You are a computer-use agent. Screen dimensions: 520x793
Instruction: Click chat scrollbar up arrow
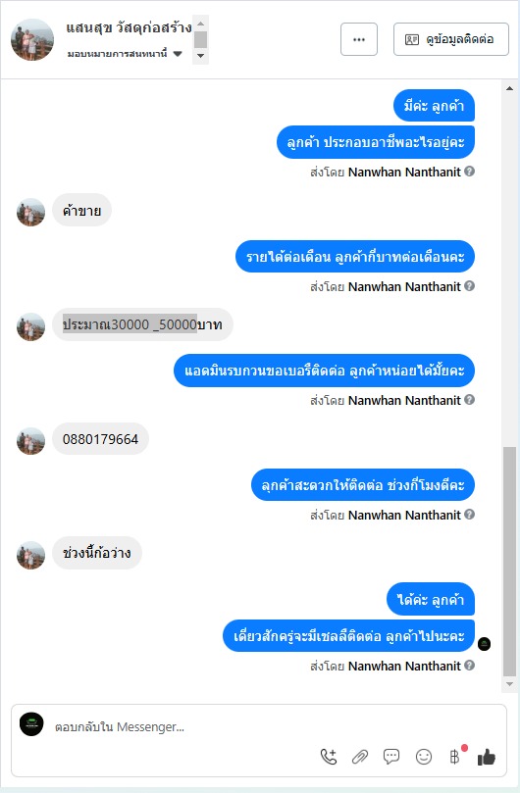(x=509, y=88)
